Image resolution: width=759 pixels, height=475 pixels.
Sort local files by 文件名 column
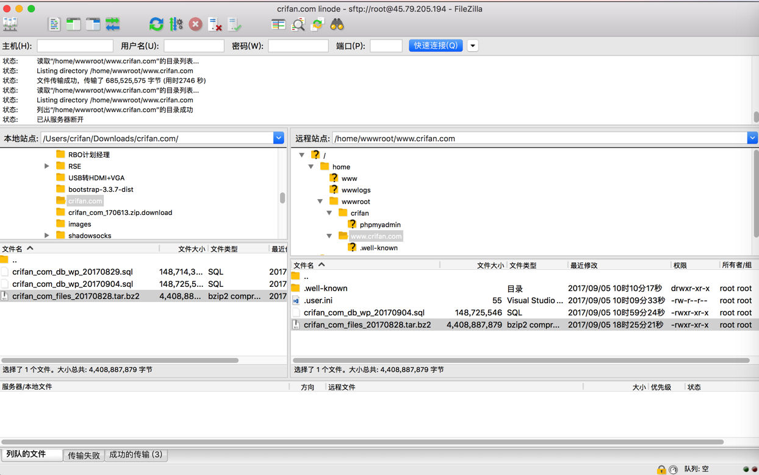[x=79, y=248]
